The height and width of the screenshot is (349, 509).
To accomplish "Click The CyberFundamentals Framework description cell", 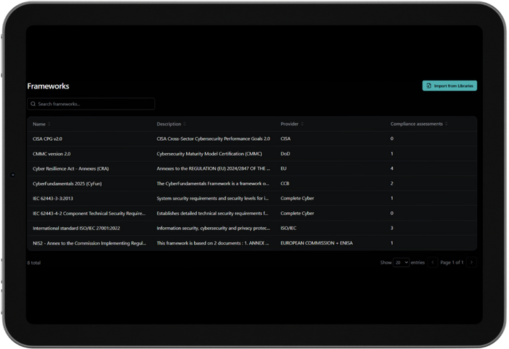I will 213,184.
